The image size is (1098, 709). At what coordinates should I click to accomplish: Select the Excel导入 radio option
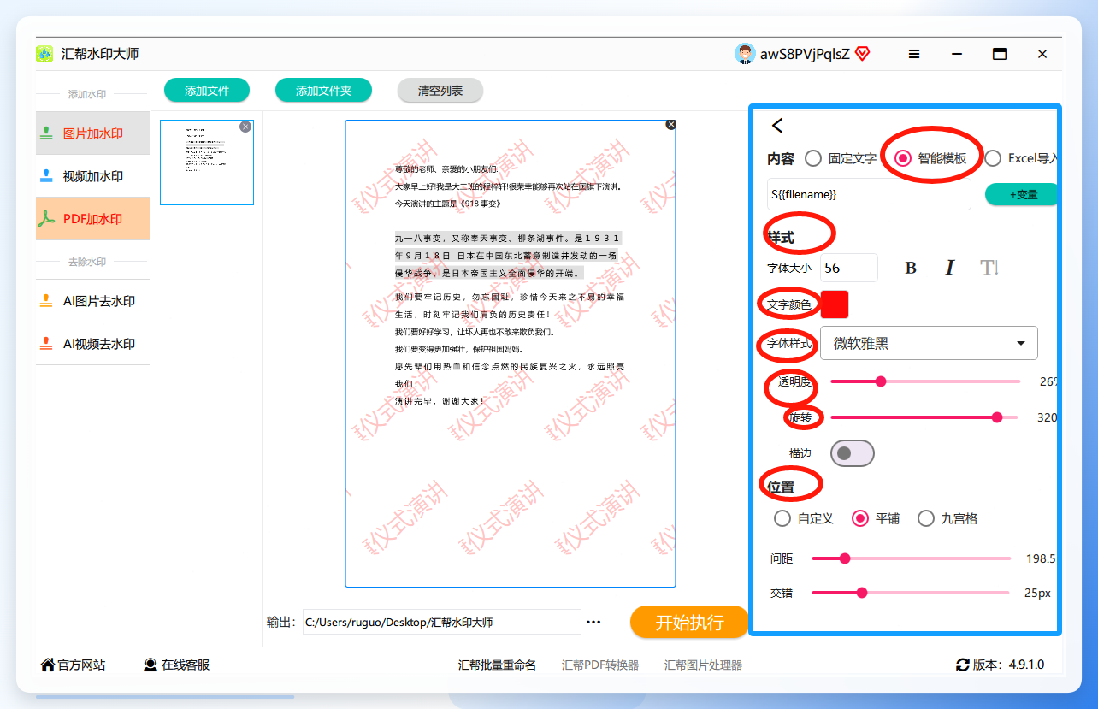1022,158
